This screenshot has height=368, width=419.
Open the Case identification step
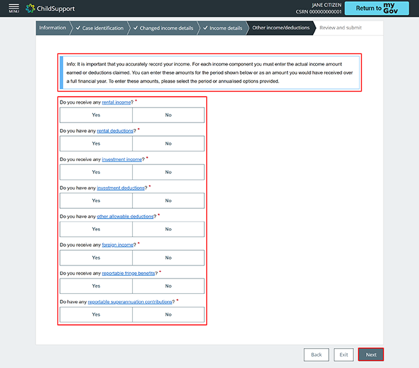tap(100, 28)
